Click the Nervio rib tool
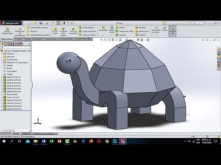 tap(120, 27)
